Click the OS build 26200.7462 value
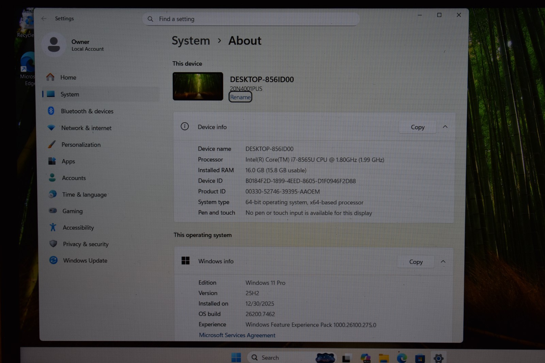 [x=260, y=314]
